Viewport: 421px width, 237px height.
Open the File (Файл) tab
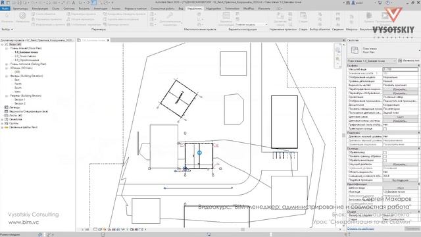tap(5, 9)
